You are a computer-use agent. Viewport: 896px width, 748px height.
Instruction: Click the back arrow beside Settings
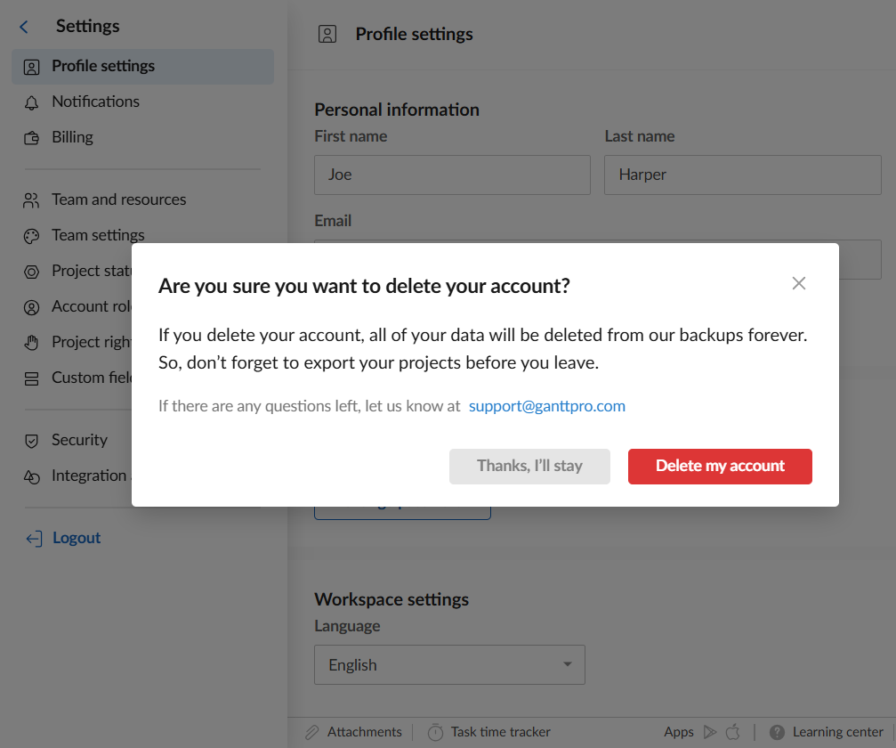24,27
